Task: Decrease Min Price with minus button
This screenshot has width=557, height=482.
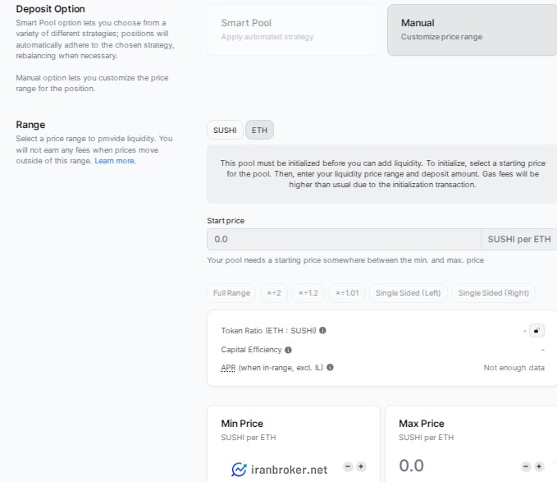Action: click(348, 466)
